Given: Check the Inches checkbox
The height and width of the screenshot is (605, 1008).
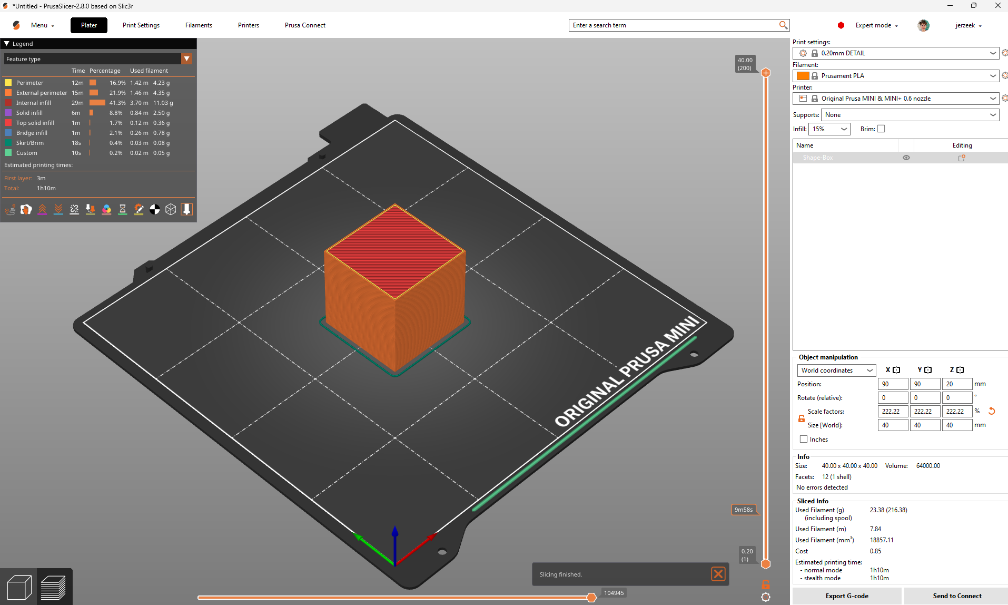Looking at the screenshot, I should (x=804, y=439).
